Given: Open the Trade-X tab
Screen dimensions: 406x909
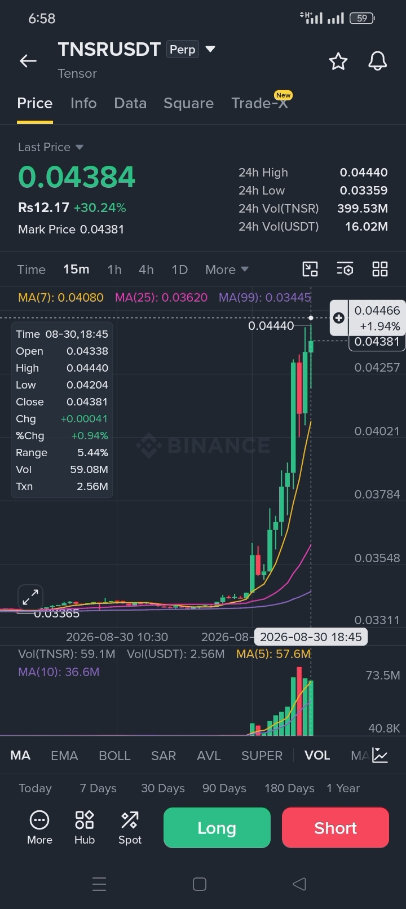Looking at the screenshot, I should pos(260,103).
